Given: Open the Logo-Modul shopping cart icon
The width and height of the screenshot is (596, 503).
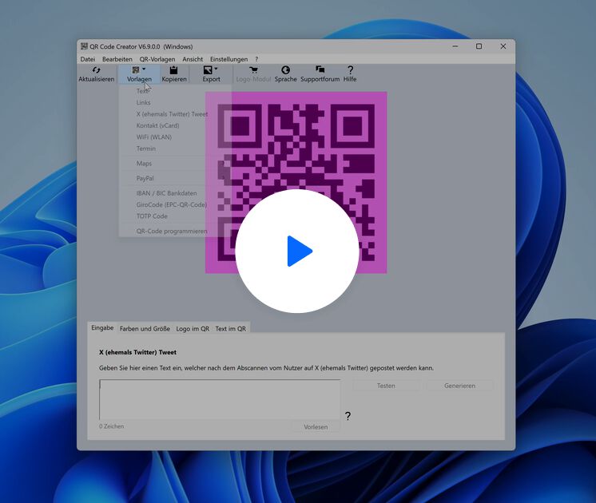Looking at the screenshot, I should coord(253,70).
